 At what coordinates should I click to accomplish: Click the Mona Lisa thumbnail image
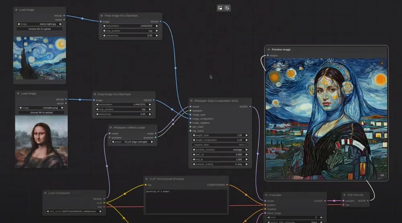41,142
